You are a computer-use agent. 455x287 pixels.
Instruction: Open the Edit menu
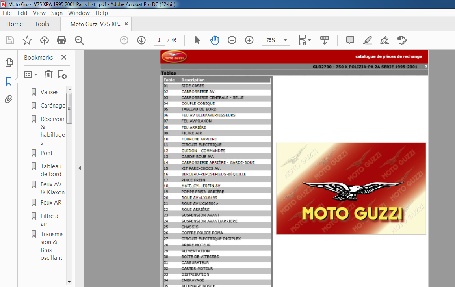point(22,13)
